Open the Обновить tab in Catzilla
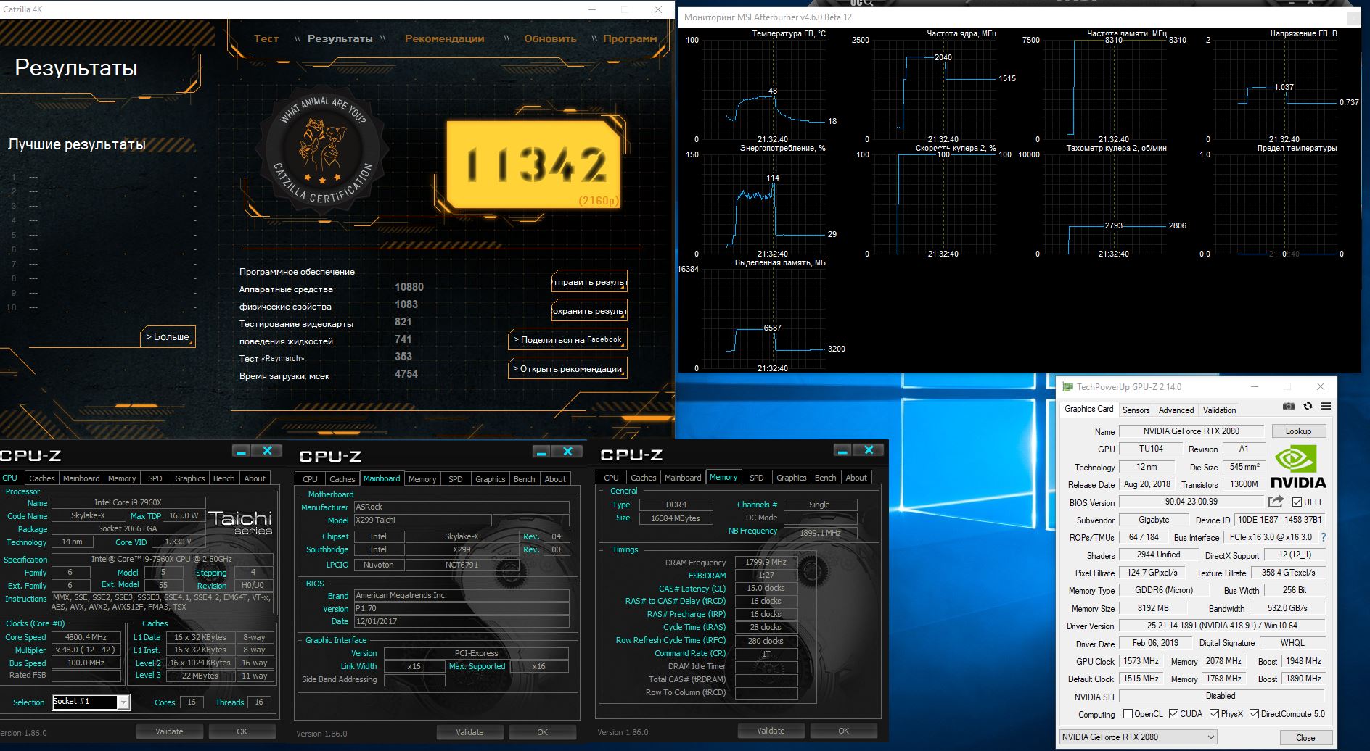Image resolution: width=1370 pixels, height=751 pixels. point(550,38)
